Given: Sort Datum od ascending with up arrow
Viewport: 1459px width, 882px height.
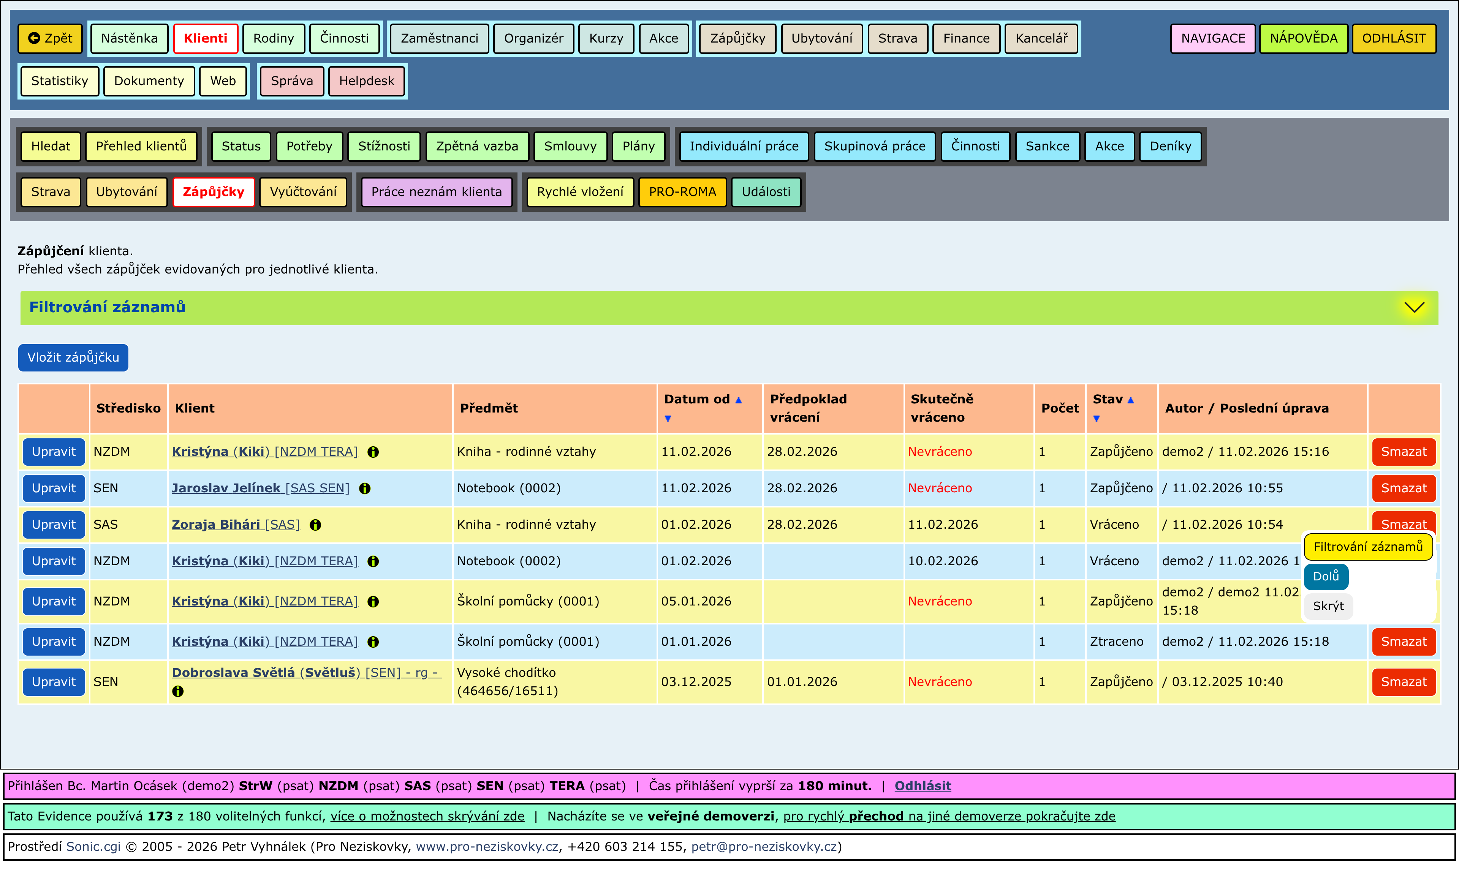Looking at the screenshot, I should (x=738, y=400).
